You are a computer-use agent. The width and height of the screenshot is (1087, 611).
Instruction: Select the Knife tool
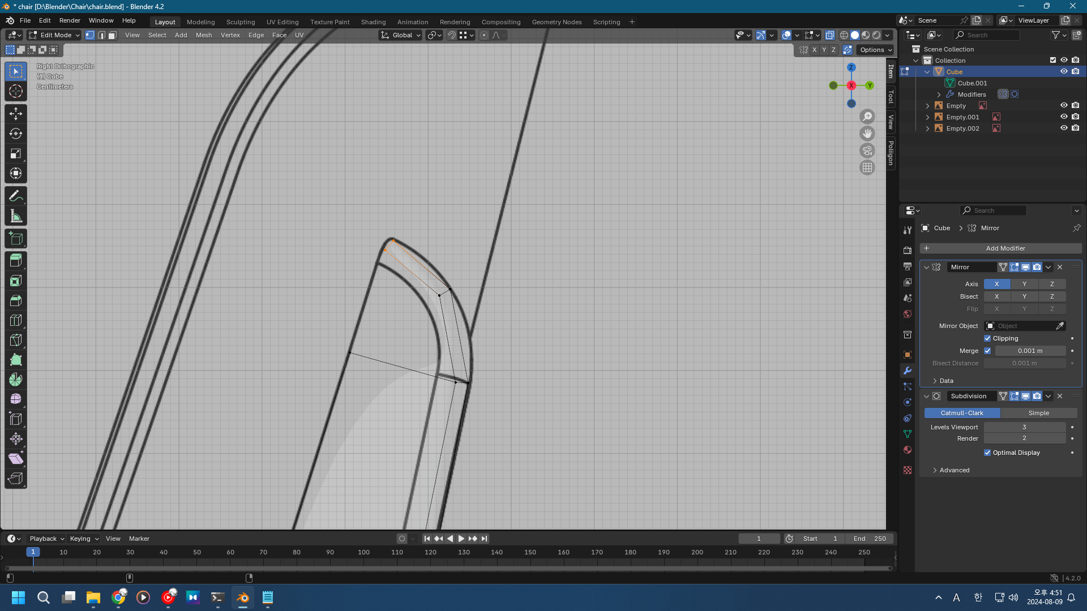[x=16, y=340]
